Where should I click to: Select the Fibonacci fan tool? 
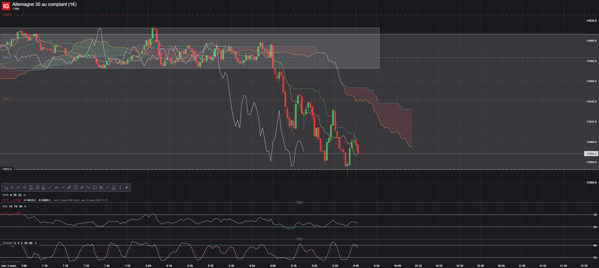point(44,188)
